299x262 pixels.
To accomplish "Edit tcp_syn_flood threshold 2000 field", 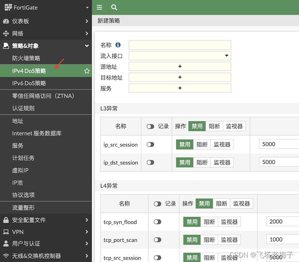I will click(x=283, y=221).
